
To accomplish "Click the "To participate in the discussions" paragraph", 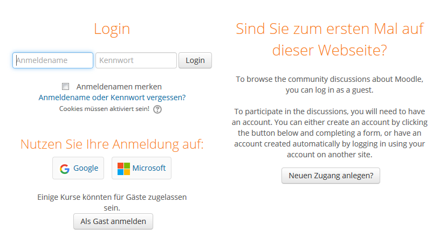I will pyautogui.click(x=329, y=133).
